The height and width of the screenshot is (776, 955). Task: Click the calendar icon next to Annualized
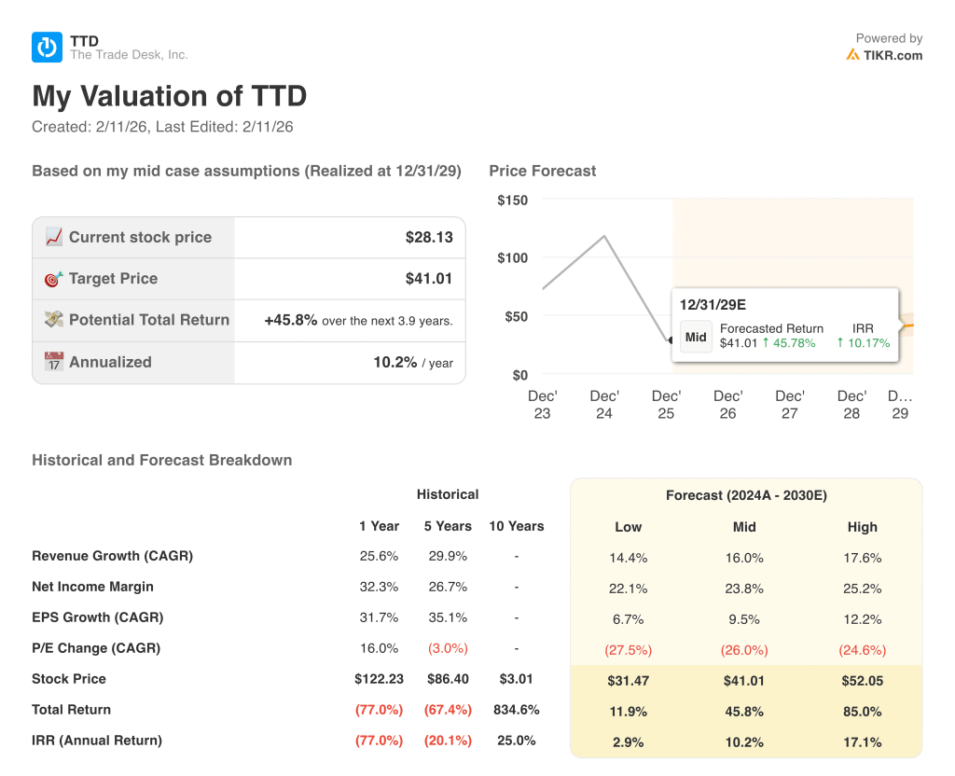click(x=55, y=362)
